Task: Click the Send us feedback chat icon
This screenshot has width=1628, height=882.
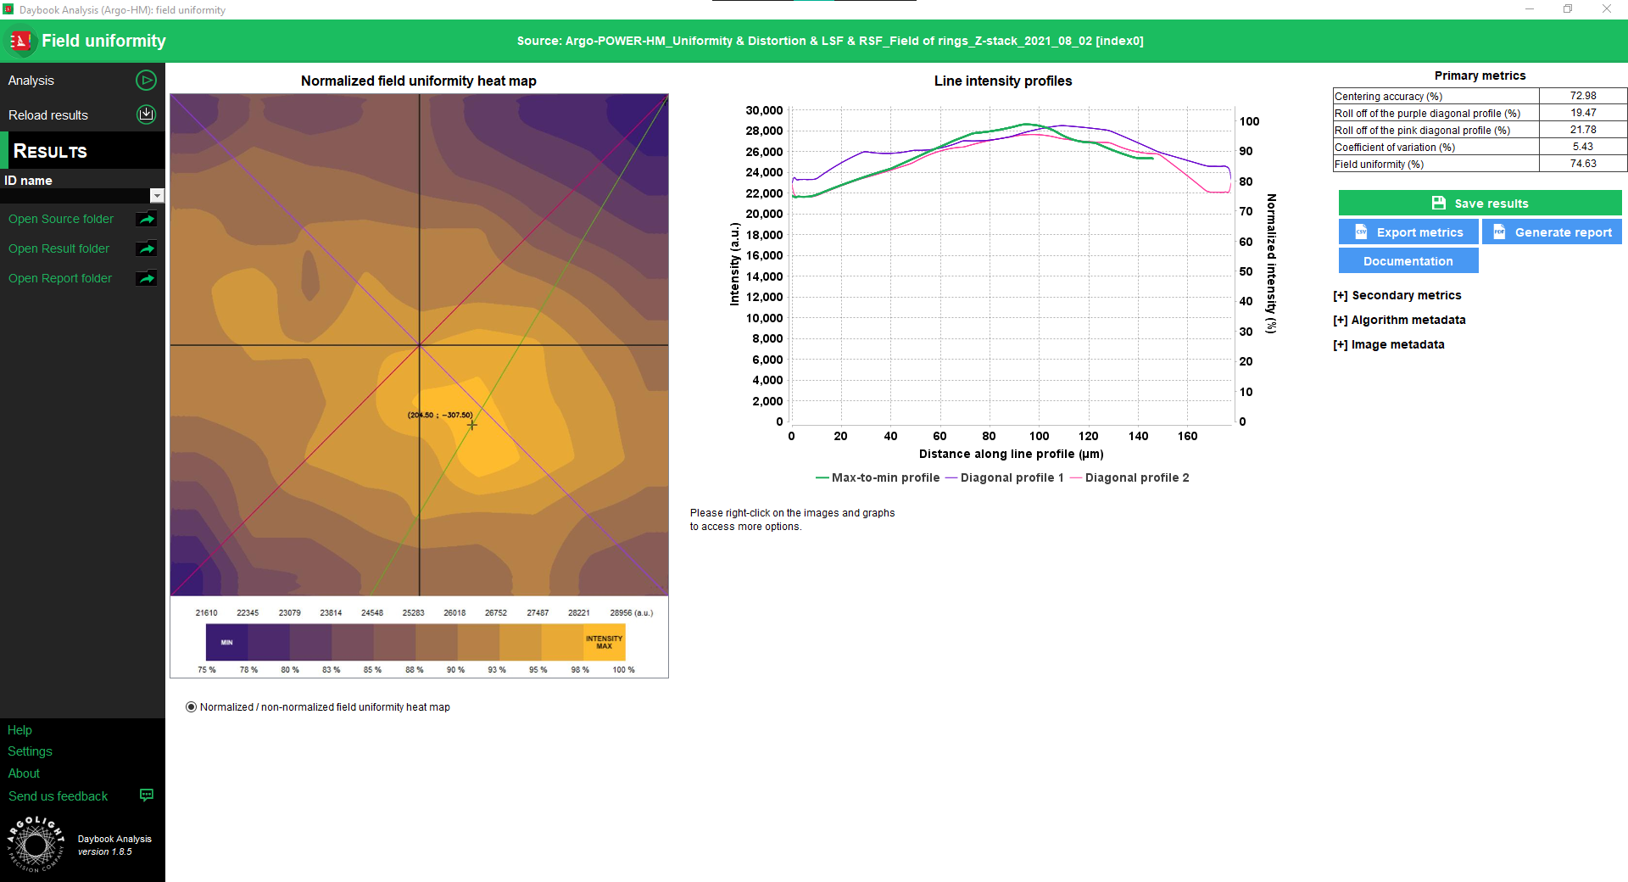Action: click(146, 795)
